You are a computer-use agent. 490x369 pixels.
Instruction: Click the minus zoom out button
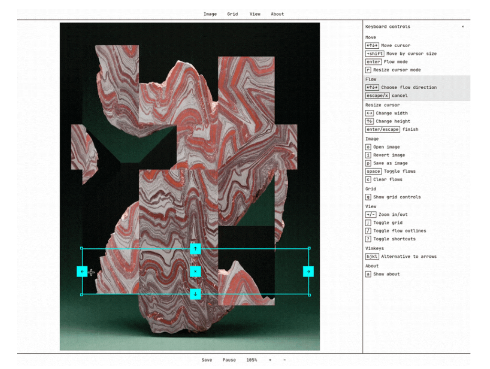pyautogui.click(x=285, y=360)
